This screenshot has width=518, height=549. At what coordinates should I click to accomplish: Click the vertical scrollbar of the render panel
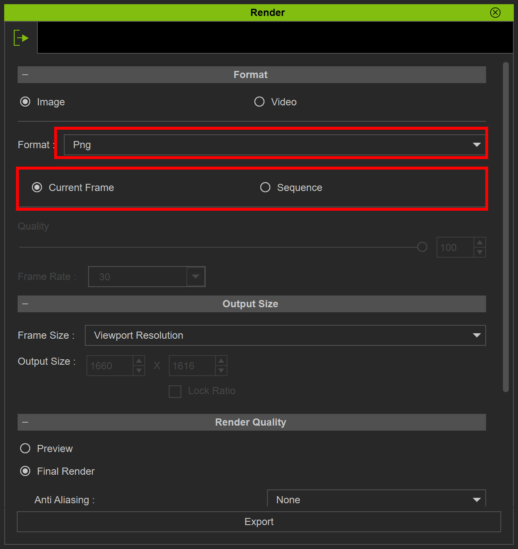[506, 227]
